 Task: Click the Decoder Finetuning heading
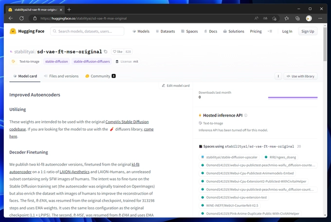(29, 152)
